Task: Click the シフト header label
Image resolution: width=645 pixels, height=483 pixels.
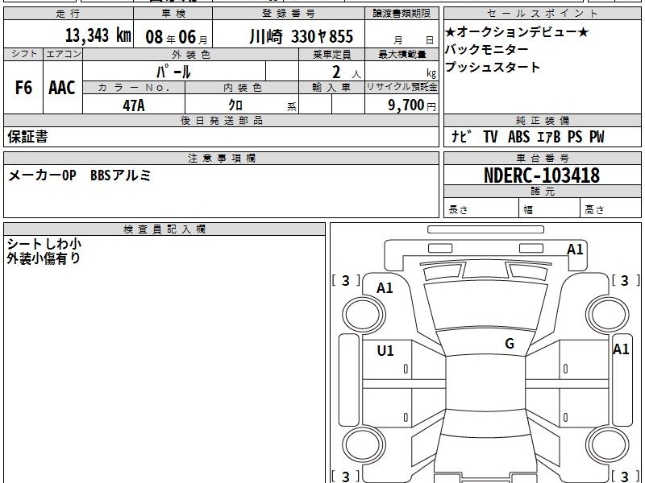Action: (24, 54)
